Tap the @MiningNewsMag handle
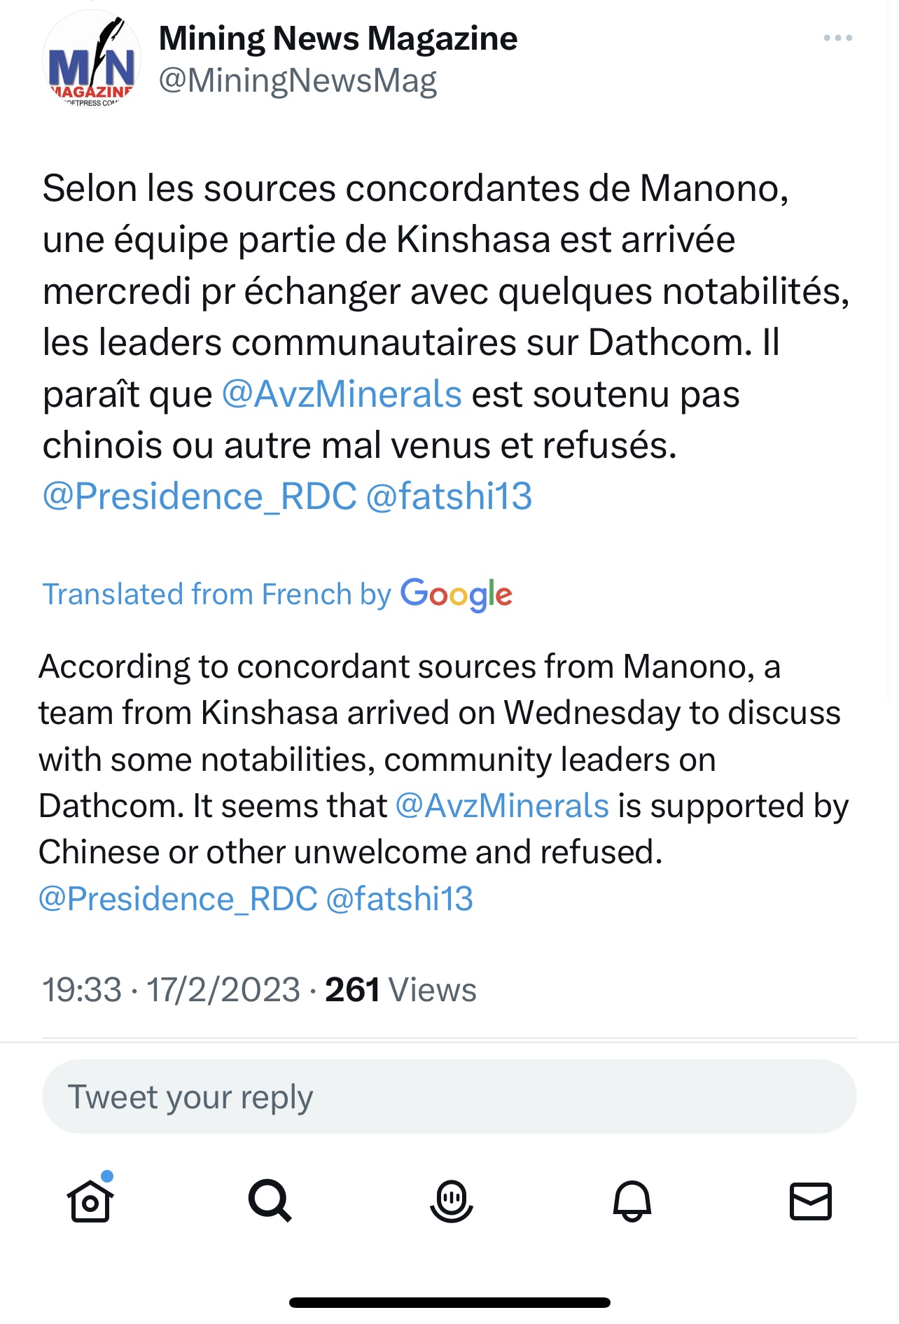 pos(298,81)
